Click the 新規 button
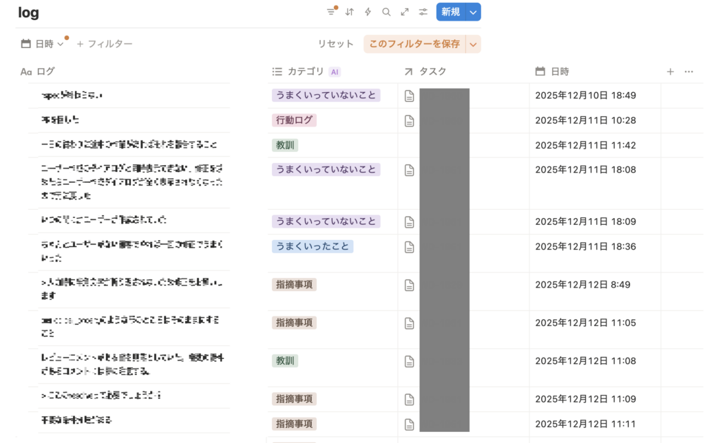 pyautogui.click(x=450, y=12)
